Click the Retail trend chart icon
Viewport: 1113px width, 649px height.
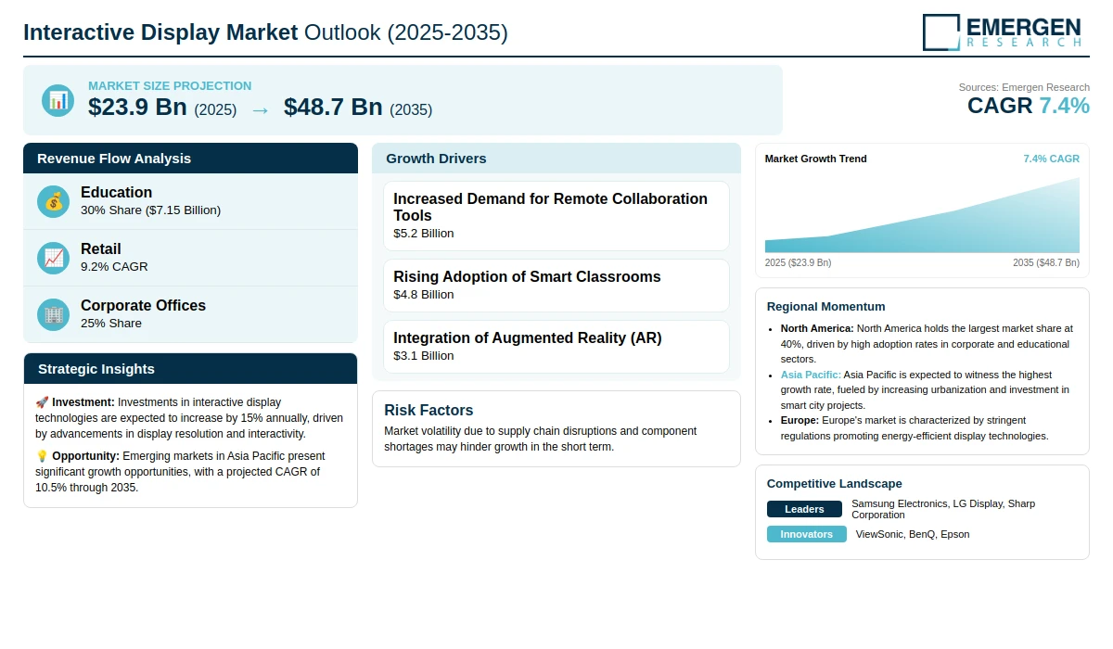click(54, 258)
